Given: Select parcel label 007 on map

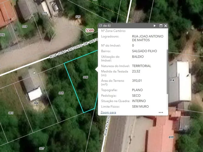Looking at the screenshot, I should point(42,149).
